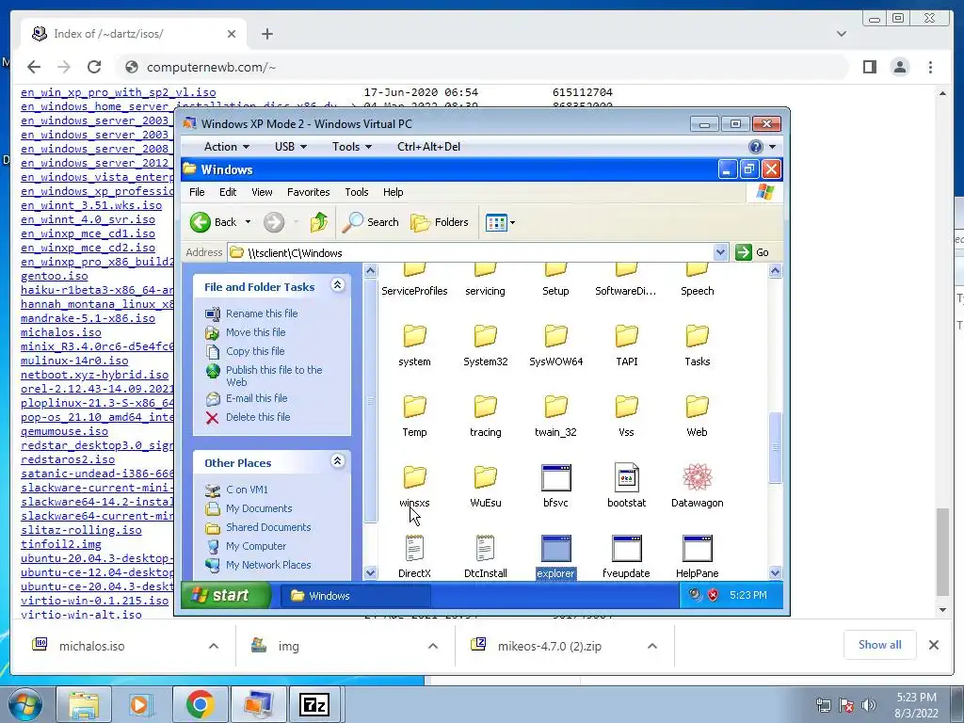Select the Tasks folder
Viewport: 964px width, 723px height.
[x=698, y=345]
